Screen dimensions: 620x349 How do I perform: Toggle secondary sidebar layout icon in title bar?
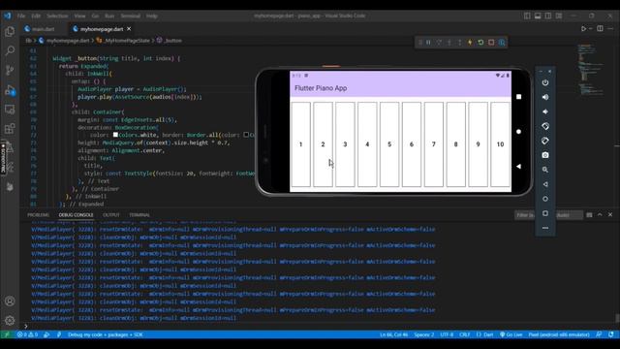click(x=548, y=16)
